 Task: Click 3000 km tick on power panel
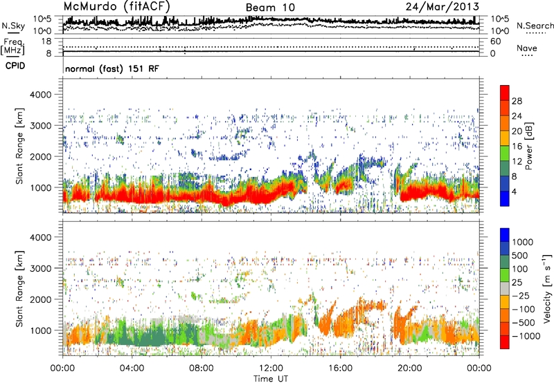click(x=41, y=126)
